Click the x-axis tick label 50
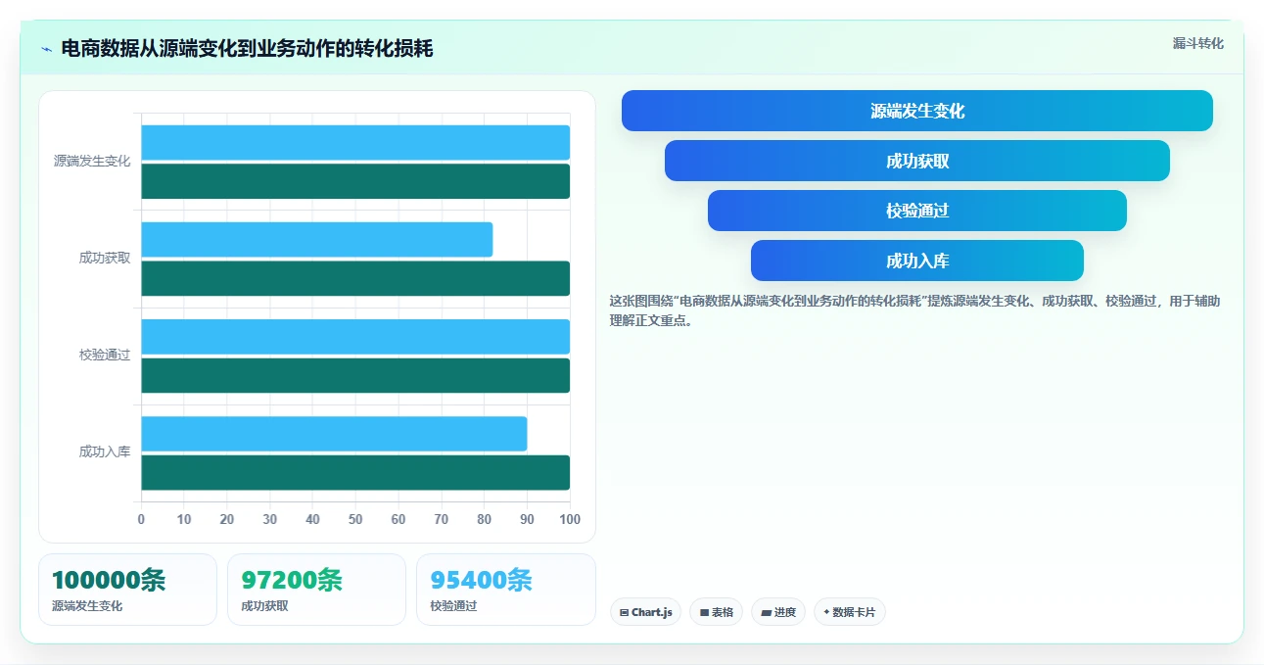 click(x=355, y=519)
